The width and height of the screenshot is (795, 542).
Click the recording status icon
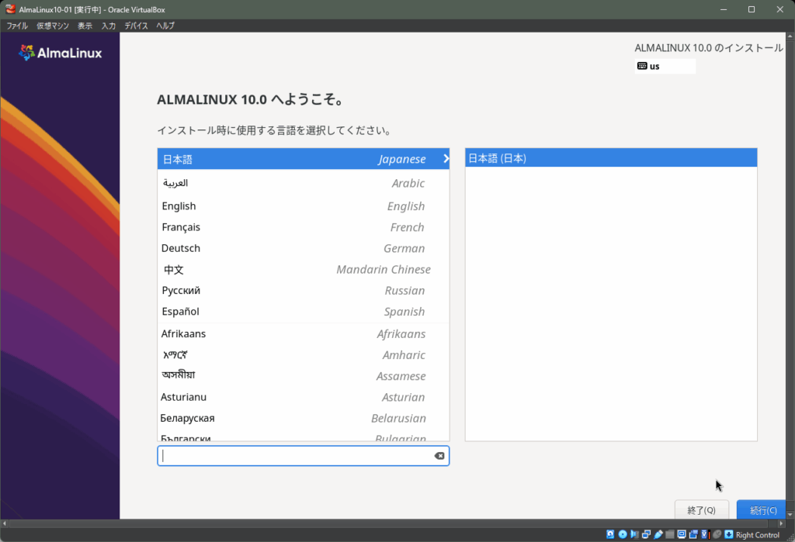point(693,534)
